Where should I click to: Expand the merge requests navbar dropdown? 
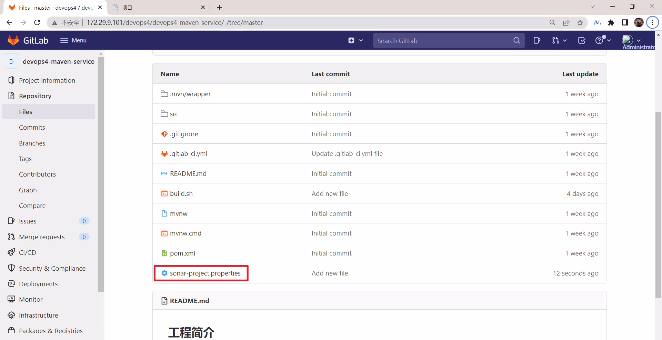pos(559,40)
